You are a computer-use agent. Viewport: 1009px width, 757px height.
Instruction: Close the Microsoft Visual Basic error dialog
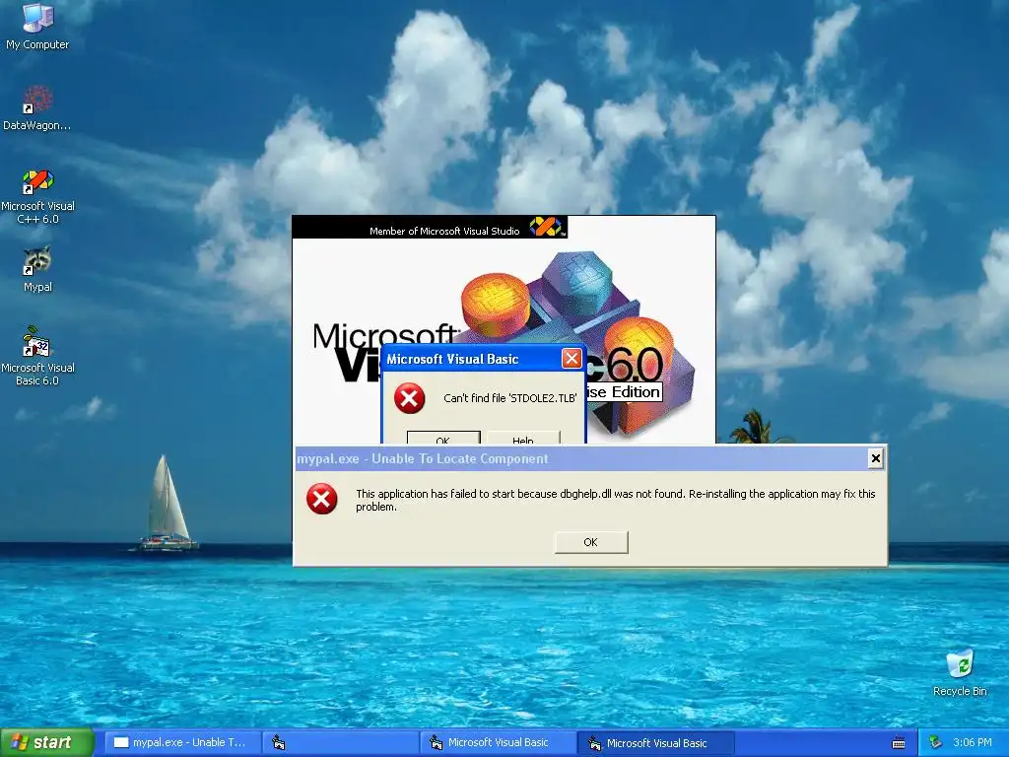coord(572,359)
